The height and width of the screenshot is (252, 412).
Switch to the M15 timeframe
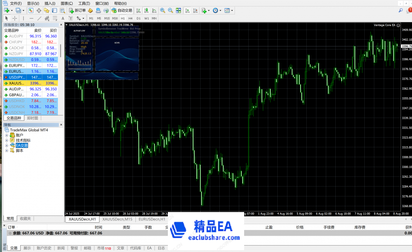[x=107, y=18]
